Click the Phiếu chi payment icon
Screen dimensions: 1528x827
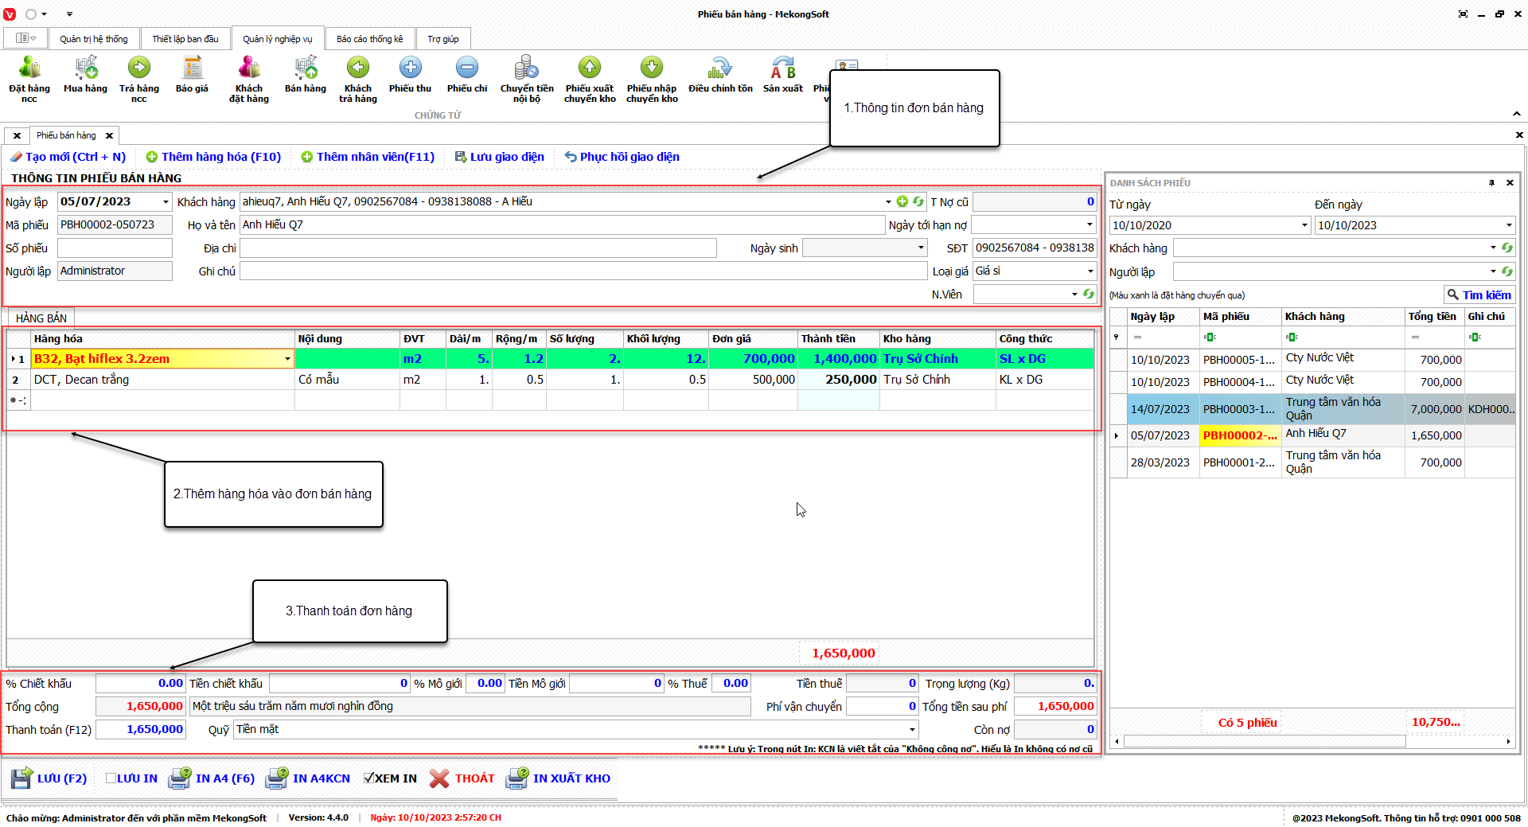pyautogui.click(x=467, y=76)
